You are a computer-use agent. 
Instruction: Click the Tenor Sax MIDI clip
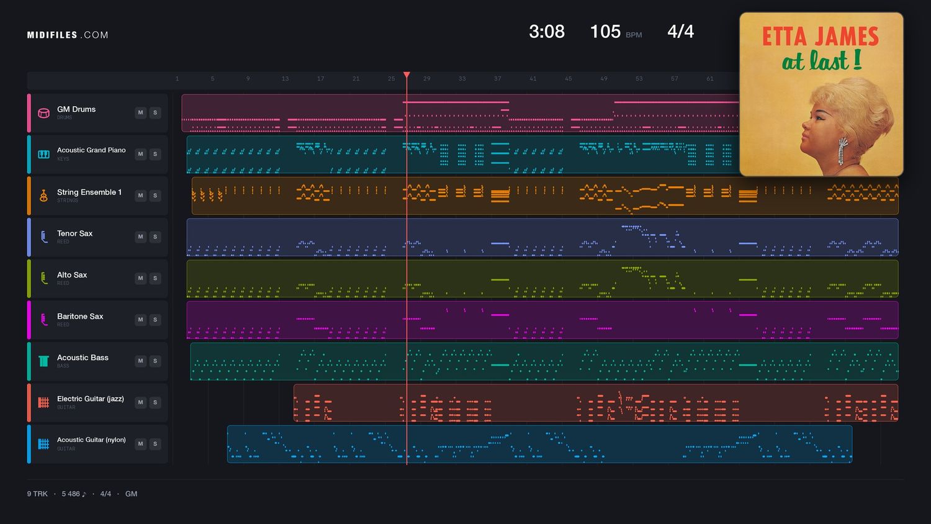pyautogui.click(x=542, y=237)
